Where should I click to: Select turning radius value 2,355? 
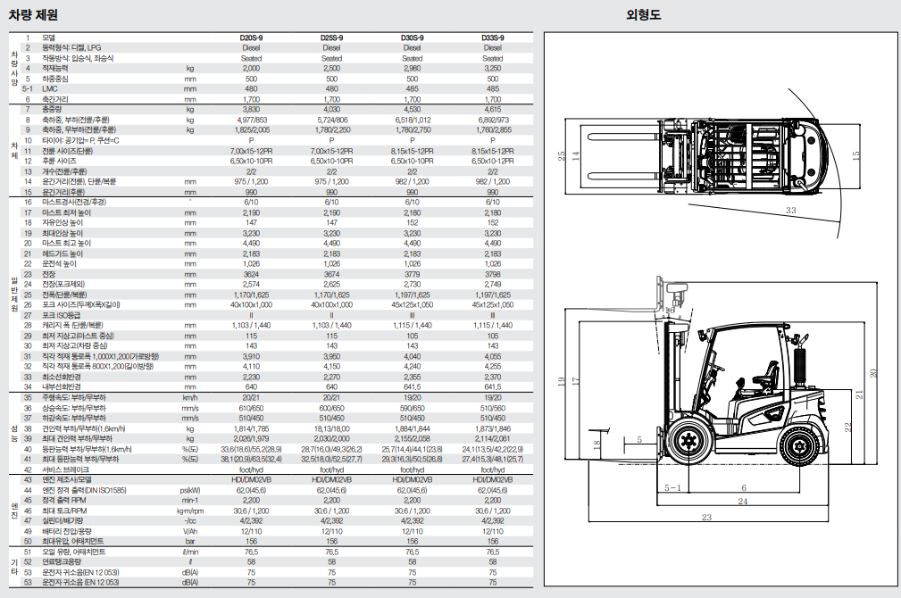coord(412,378)
